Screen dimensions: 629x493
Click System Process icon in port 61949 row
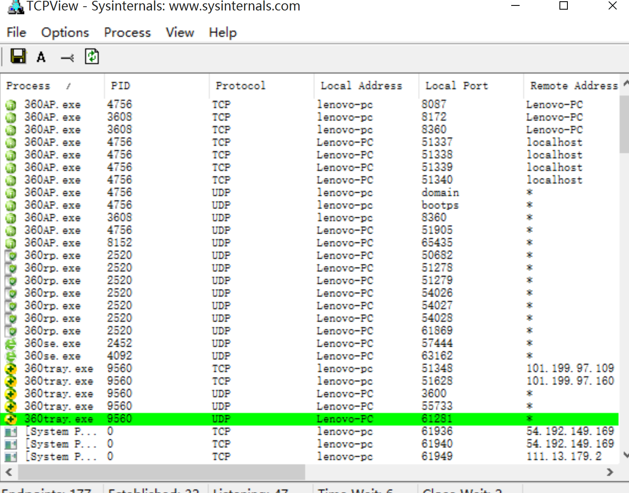coord(11,457)
